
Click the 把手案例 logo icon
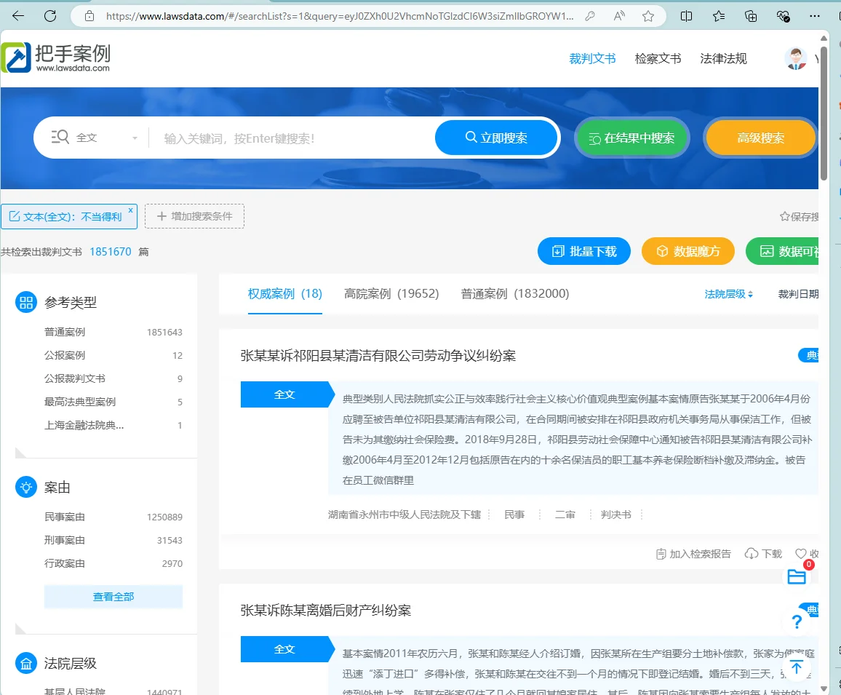pos(16,56)
